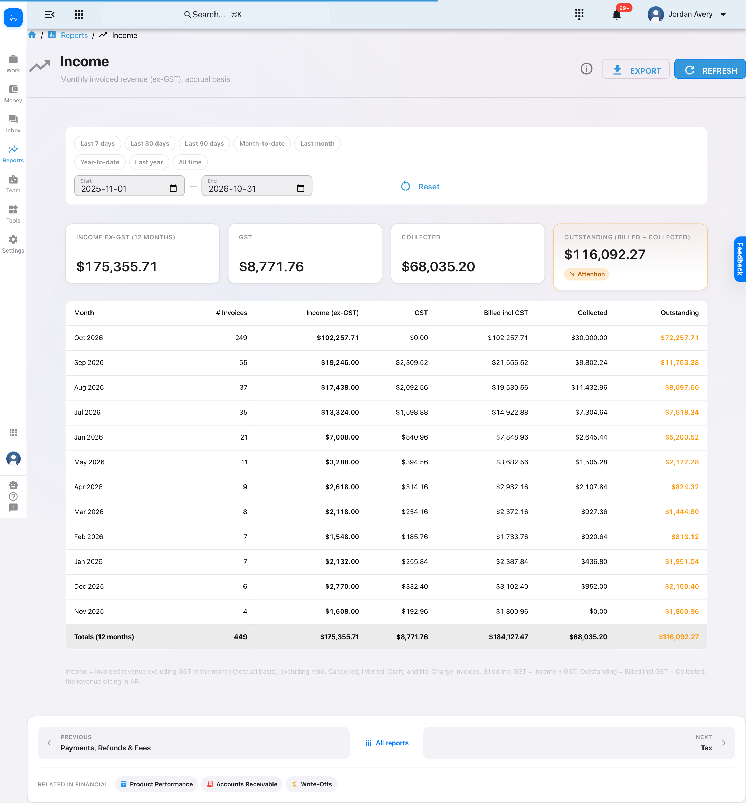Go to All reports link
The height and width of the screenshot is (803, 746).
click(x=387, y=743)
